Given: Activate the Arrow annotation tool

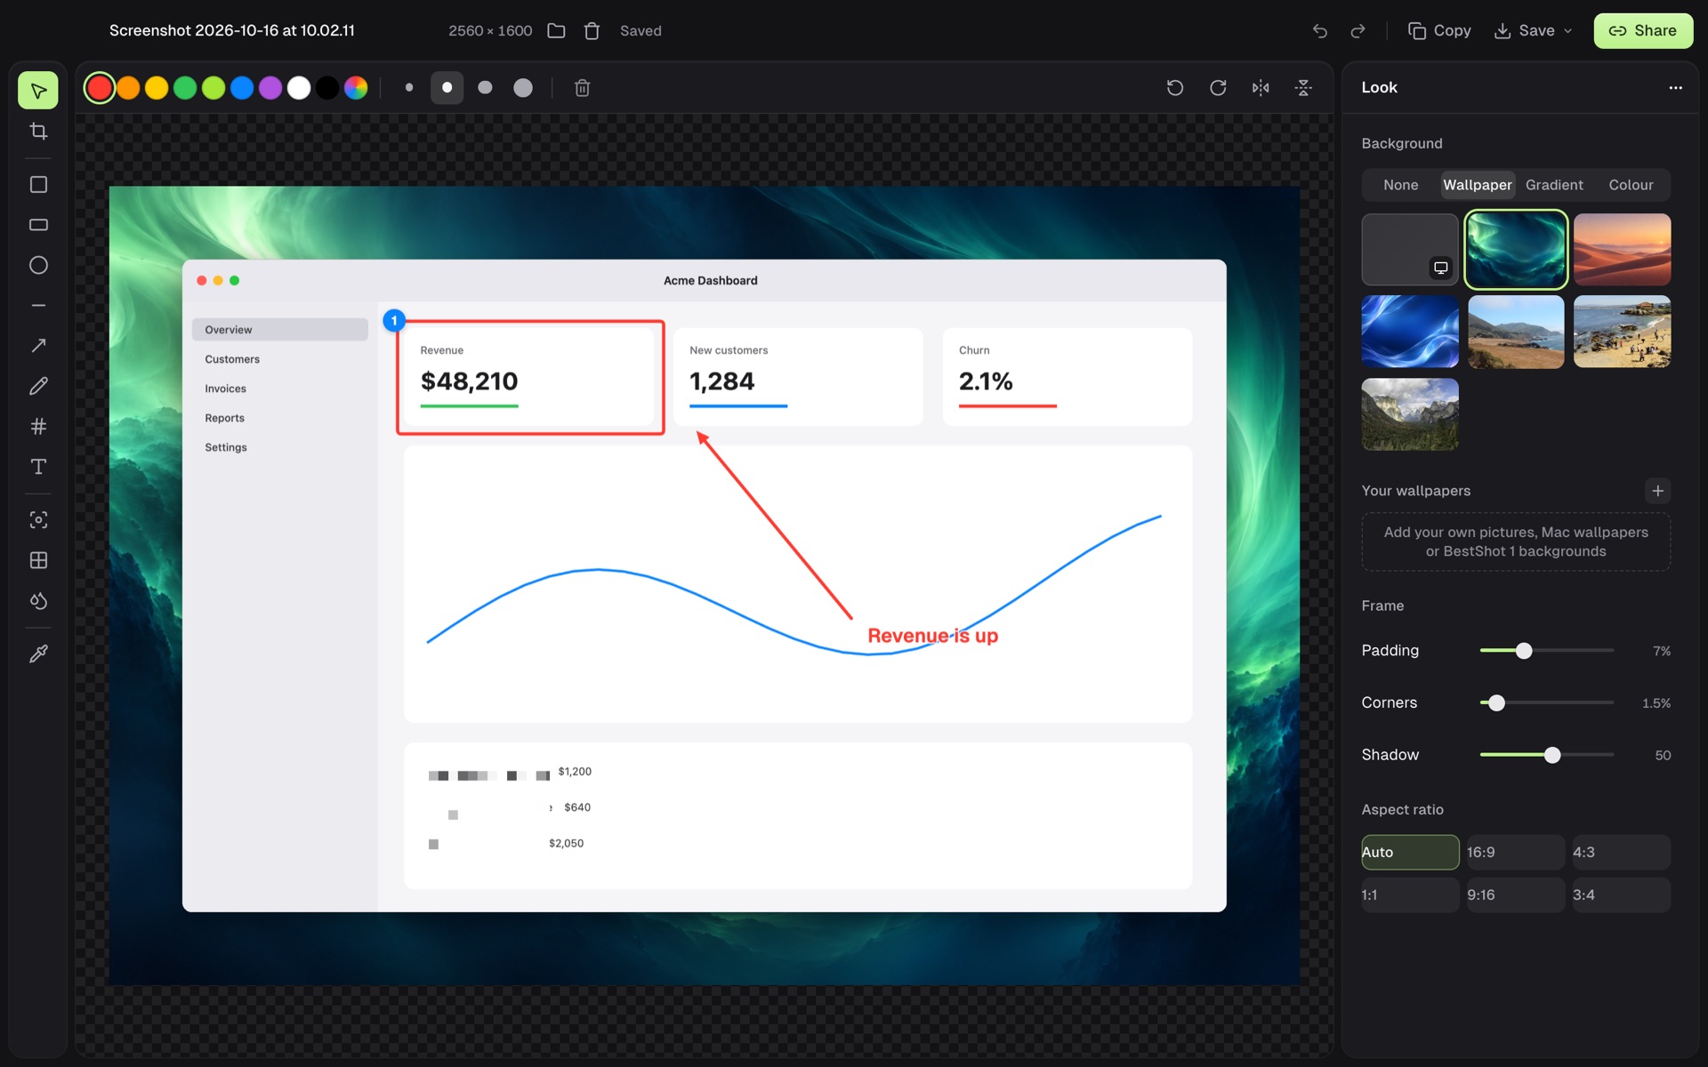Looking at the screenshot, I should [x=38, y=346].
